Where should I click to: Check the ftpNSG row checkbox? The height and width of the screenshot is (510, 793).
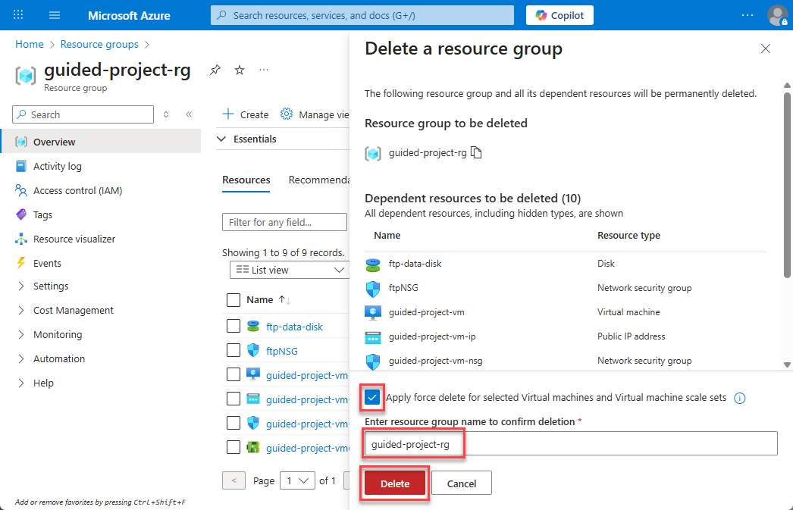point(234,350)
